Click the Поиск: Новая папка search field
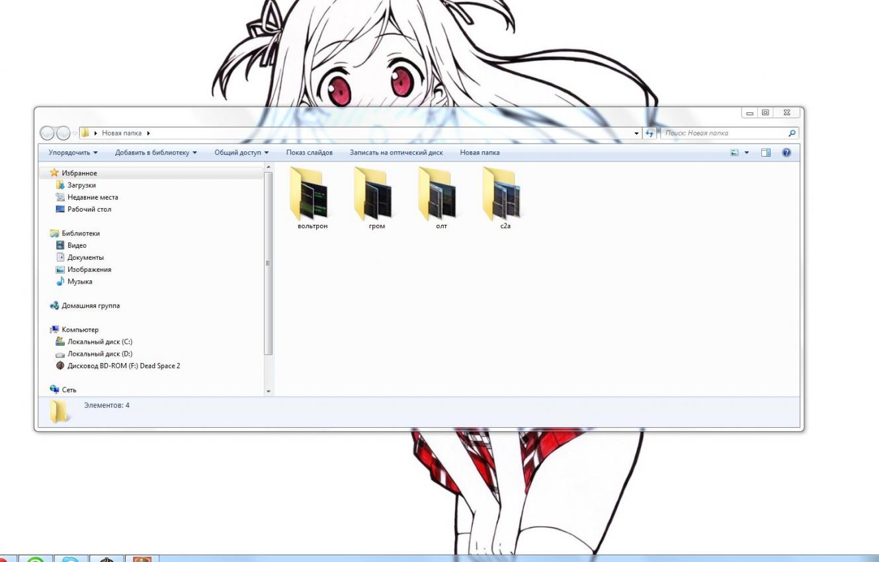 point(724,134)
